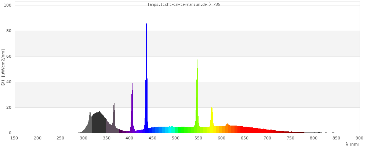Click the x-axis tick 200
Screen dimensions: 367x146
click(x=37, y=138)
